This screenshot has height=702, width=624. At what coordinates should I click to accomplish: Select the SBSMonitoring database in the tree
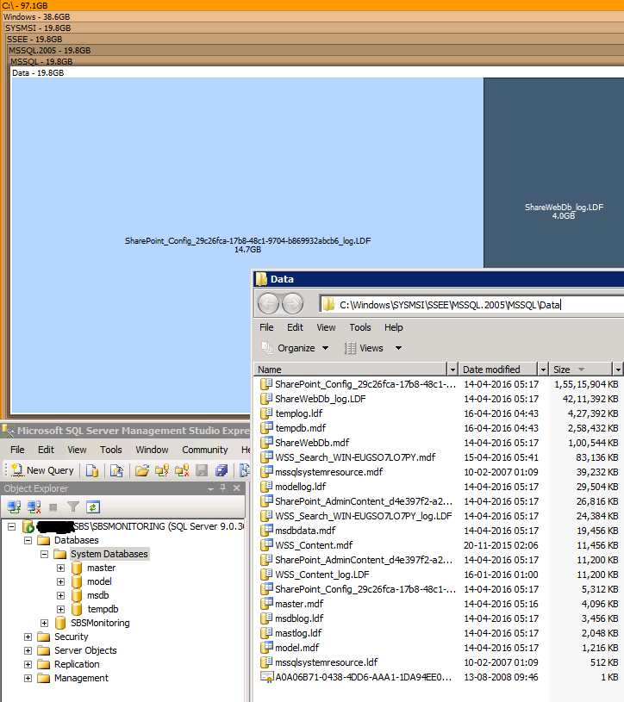100,623
